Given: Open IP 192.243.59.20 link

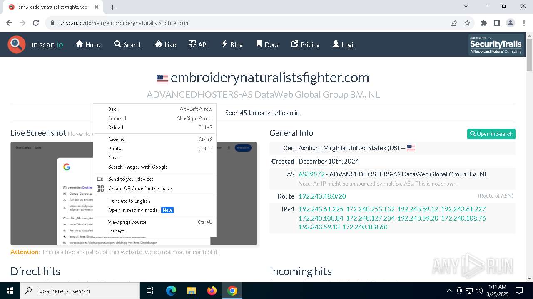Looking at the screenshot, I should pos(418,218).
